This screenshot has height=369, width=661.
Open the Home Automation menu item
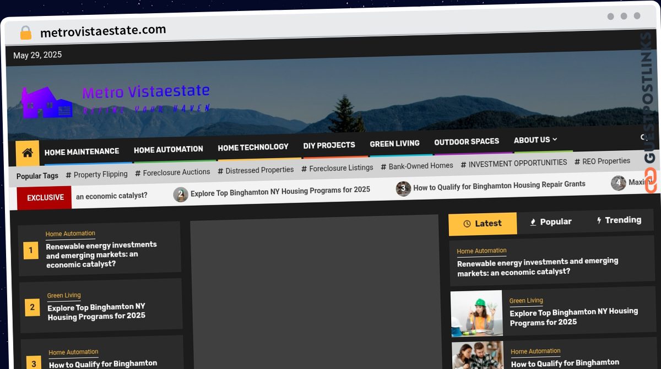168,149
